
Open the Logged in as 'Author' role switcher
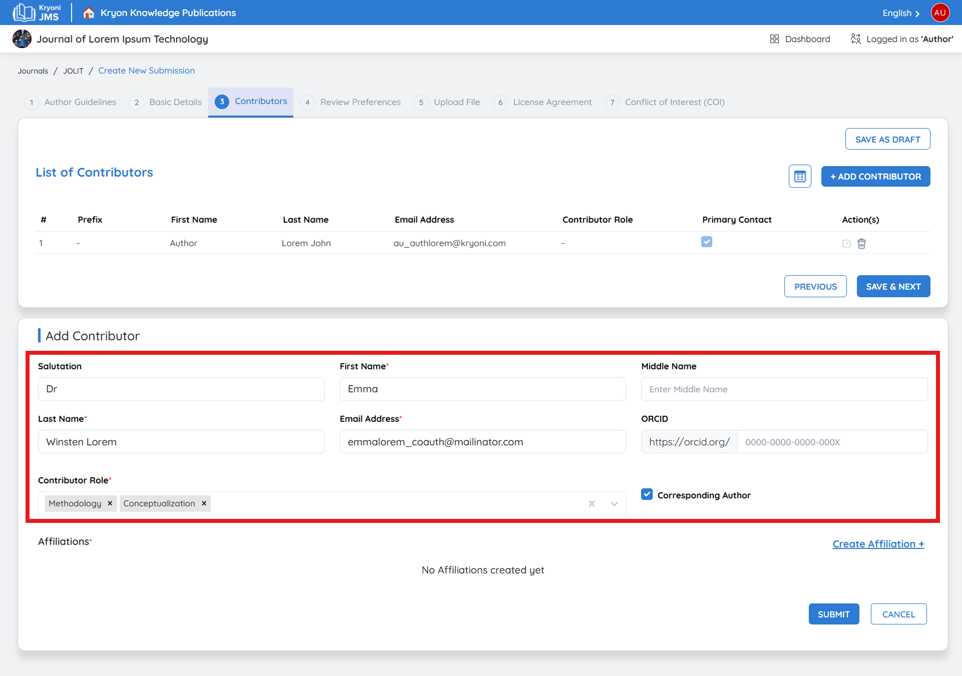[902, 39]
